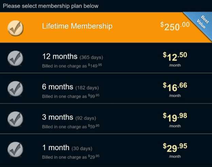
Task: Click 'Billed in one charge as $149.95' text
Action: click(72, 66)
